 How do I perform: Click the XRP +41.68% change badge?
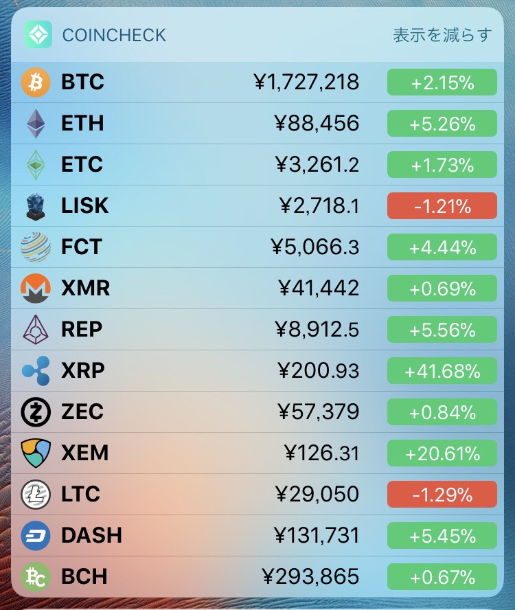442,371
